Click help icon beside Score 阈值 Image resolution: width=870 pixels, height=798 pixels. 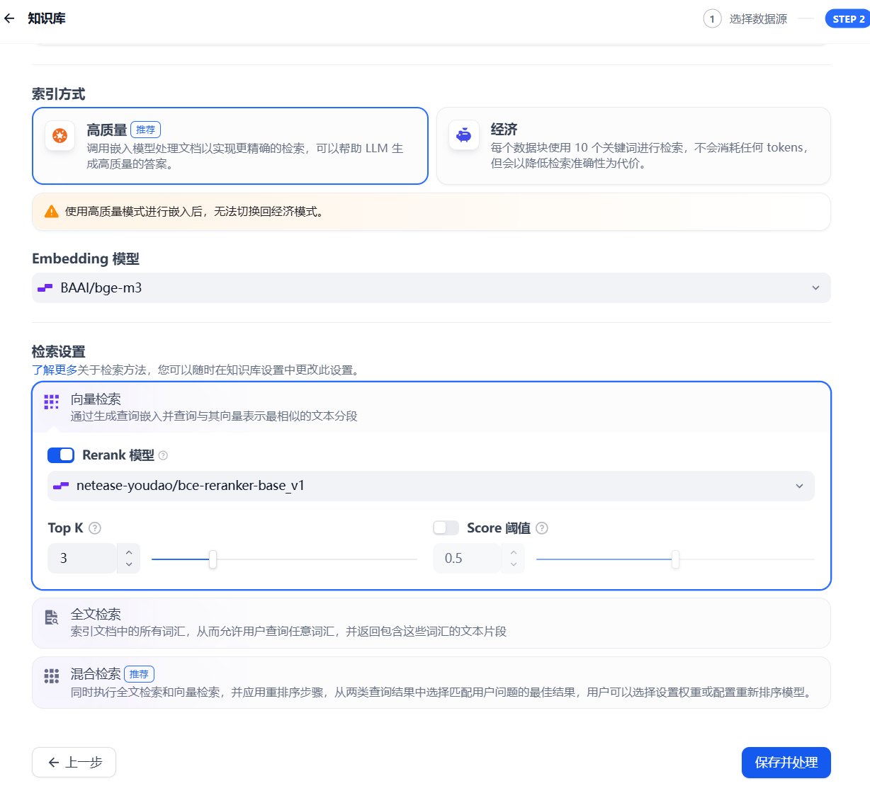point(542,528)
